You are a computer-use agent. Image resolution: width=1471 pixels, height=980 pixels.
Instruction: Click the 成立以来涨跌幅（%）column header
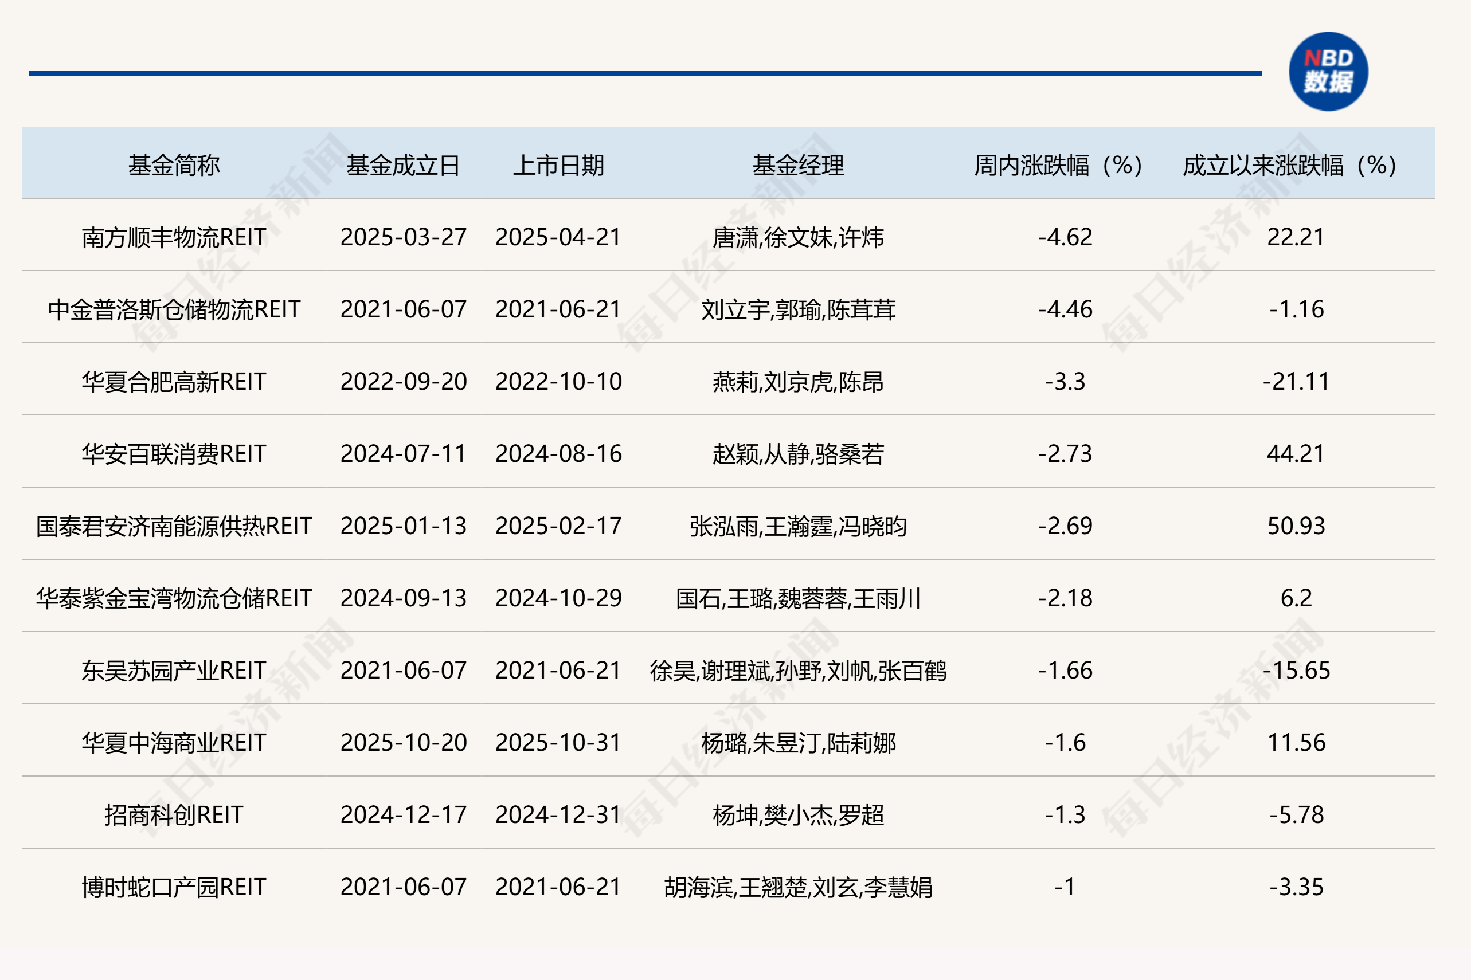coord(1289,166)
